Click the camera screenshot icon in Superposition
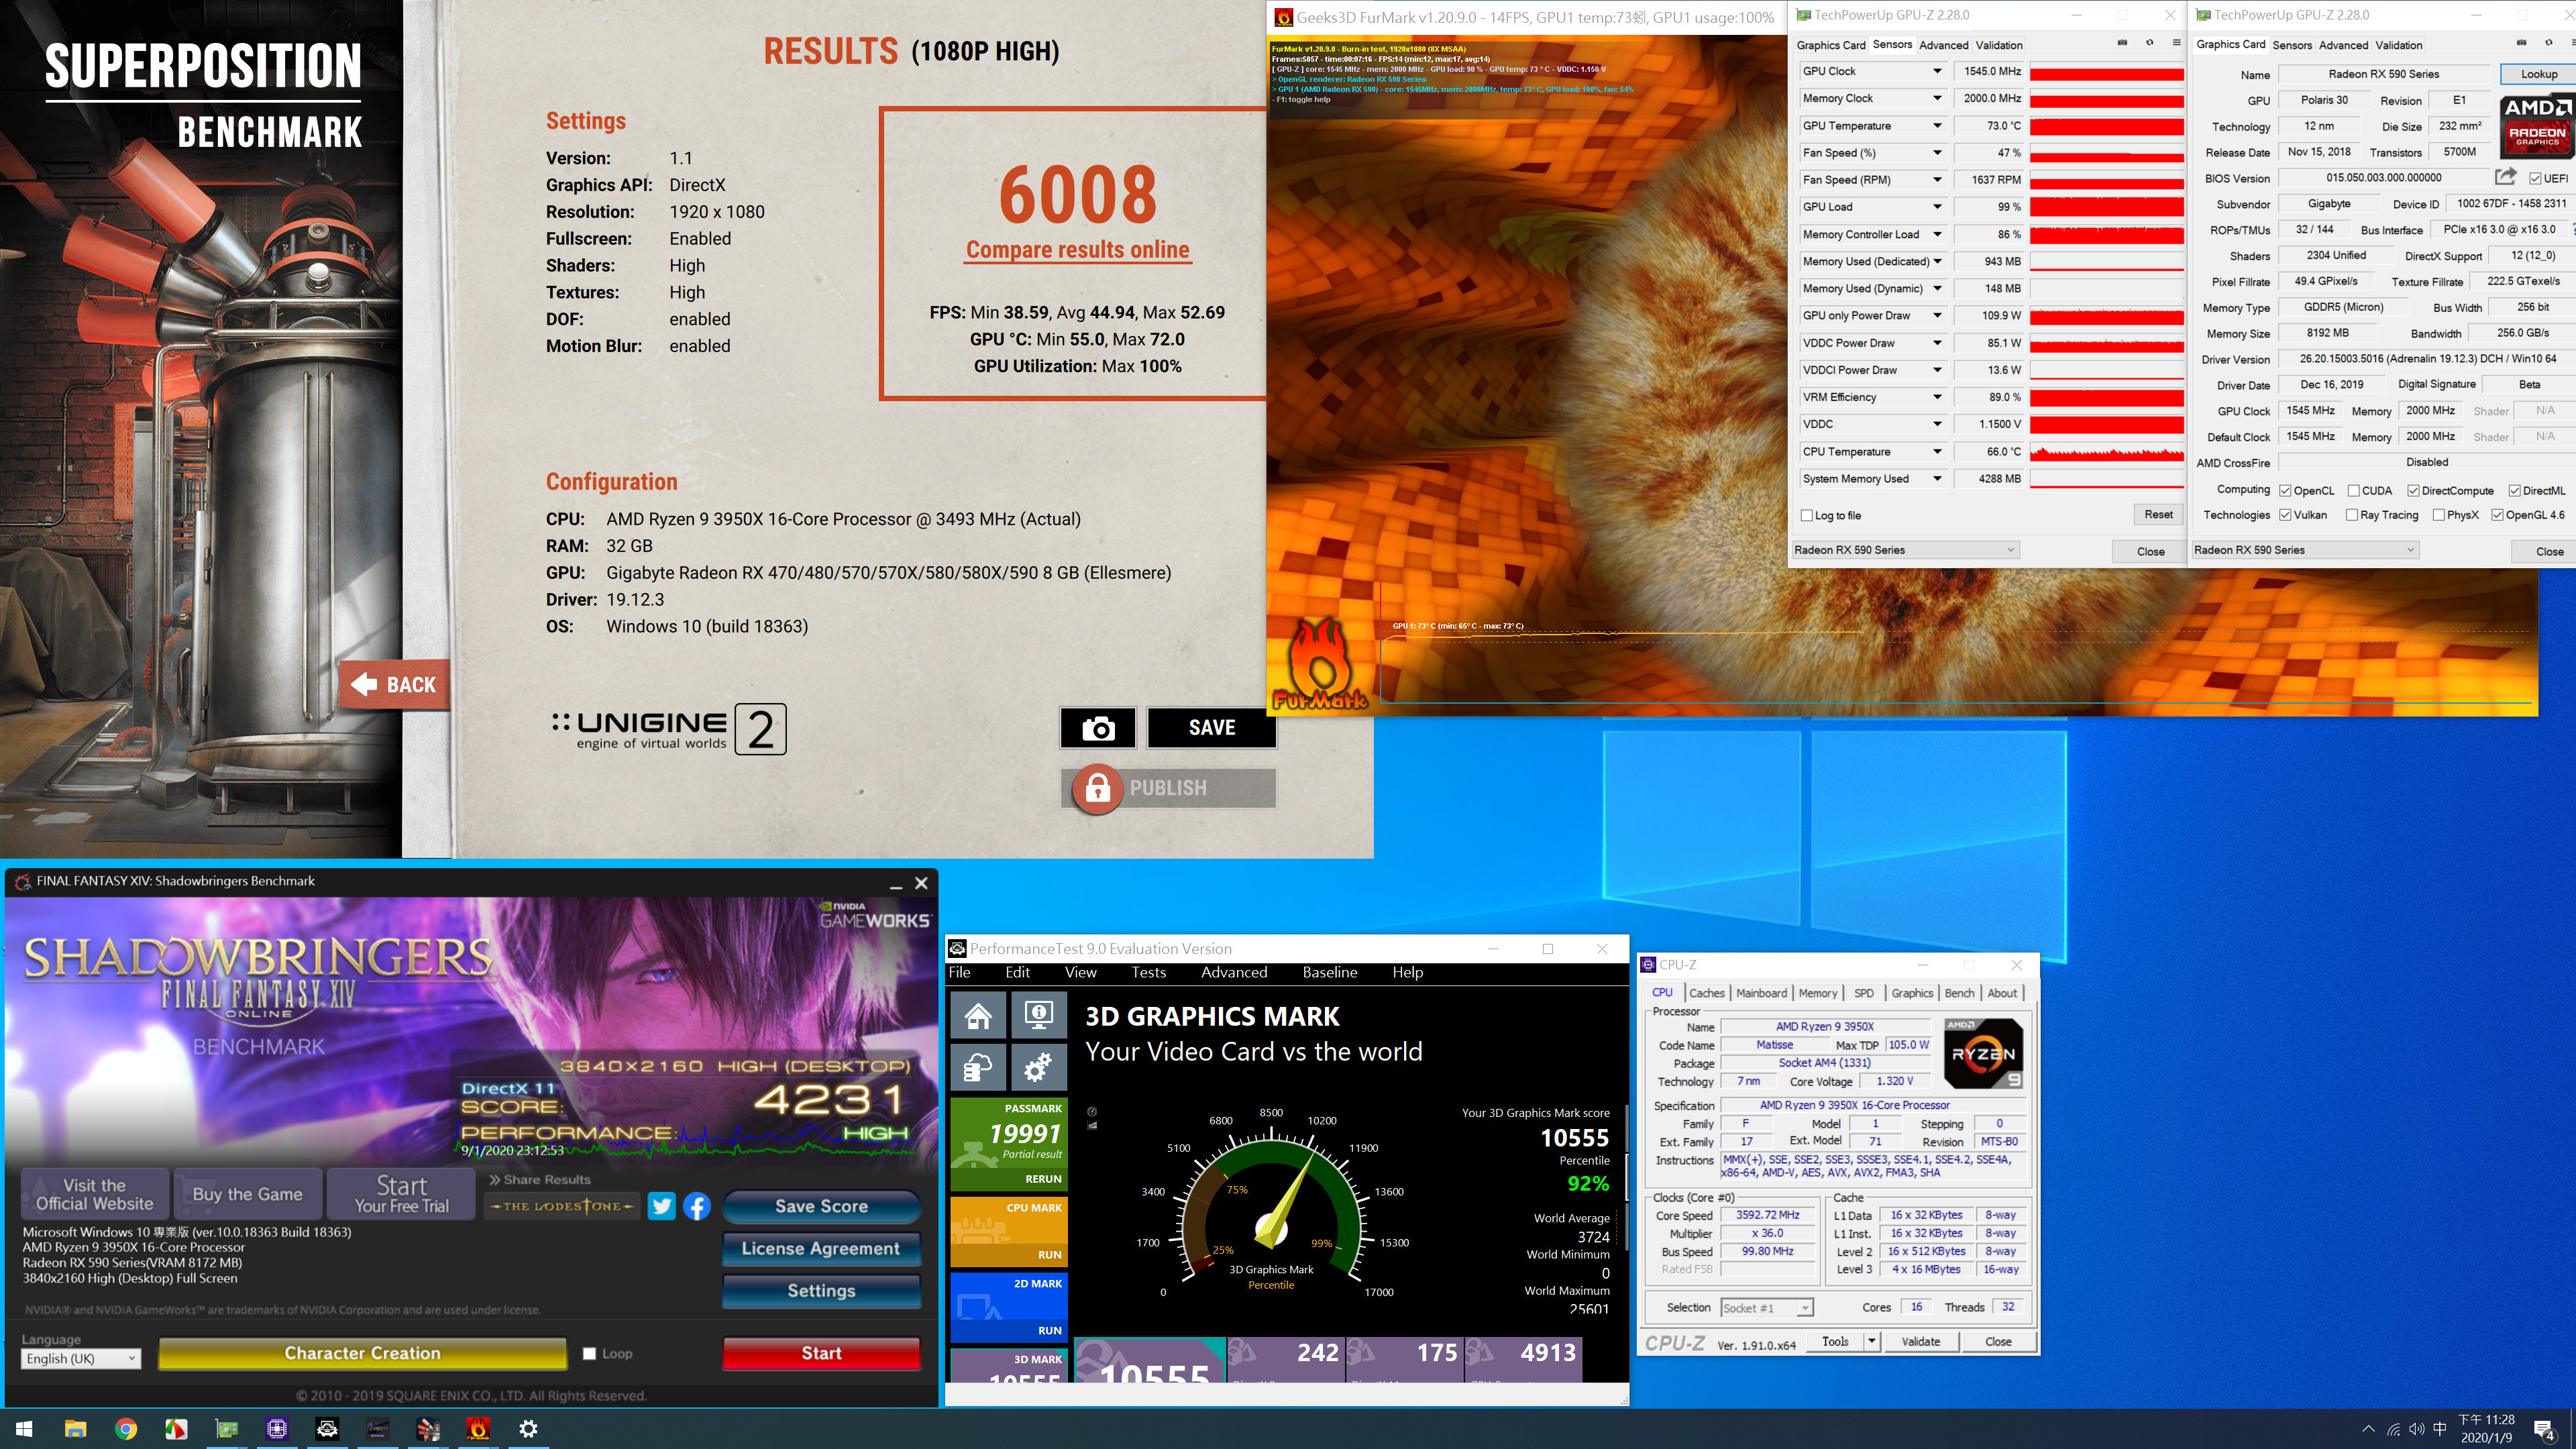 (x=1097, y=728)
